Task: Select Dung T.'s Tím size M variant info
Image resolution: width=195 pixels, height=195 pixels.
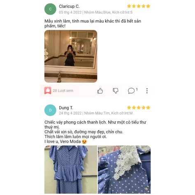Action: tap(108, 113)
